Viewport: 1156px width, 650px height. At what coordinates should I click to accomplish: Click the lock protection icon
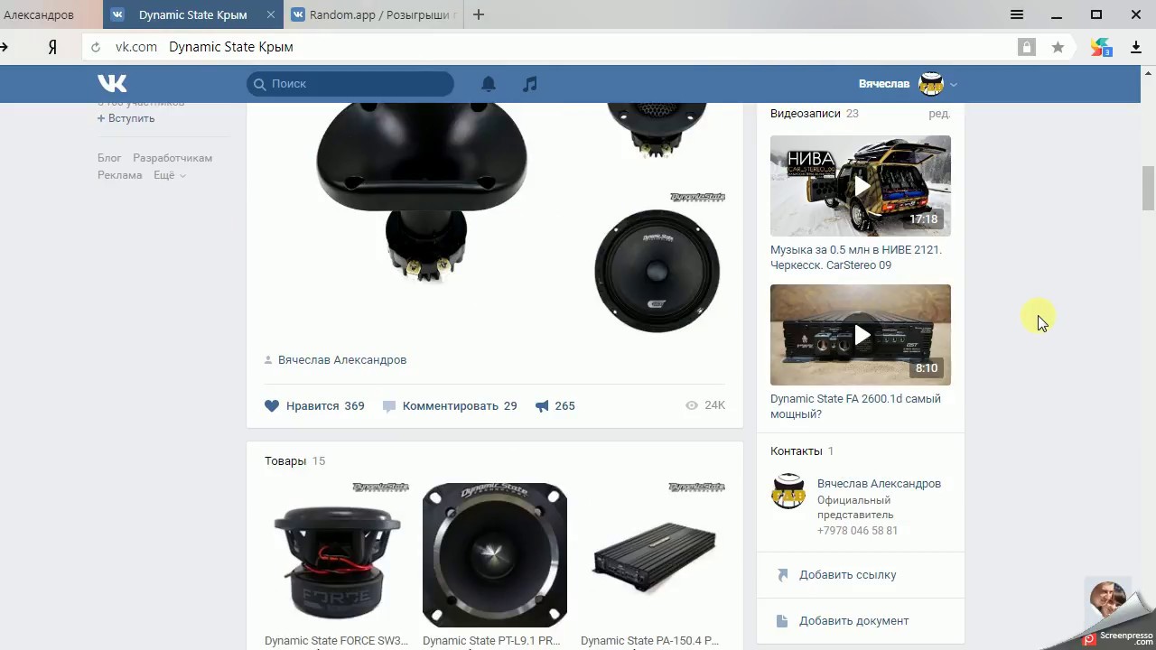click(1026, 47)
